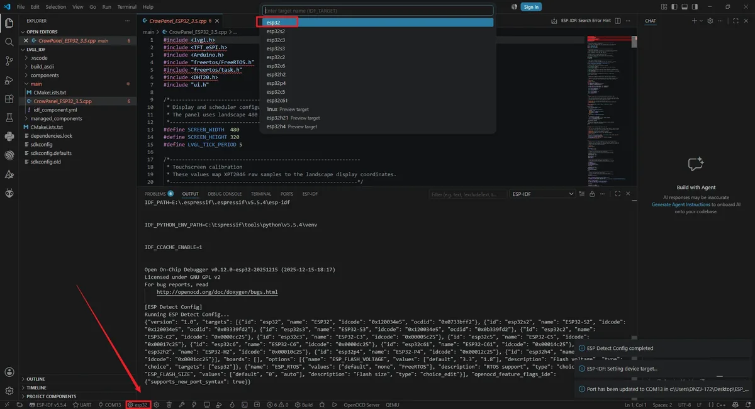This screenshot has width=755, height=409.
Task: Open the Selection menu
Action: coord(55,7)
